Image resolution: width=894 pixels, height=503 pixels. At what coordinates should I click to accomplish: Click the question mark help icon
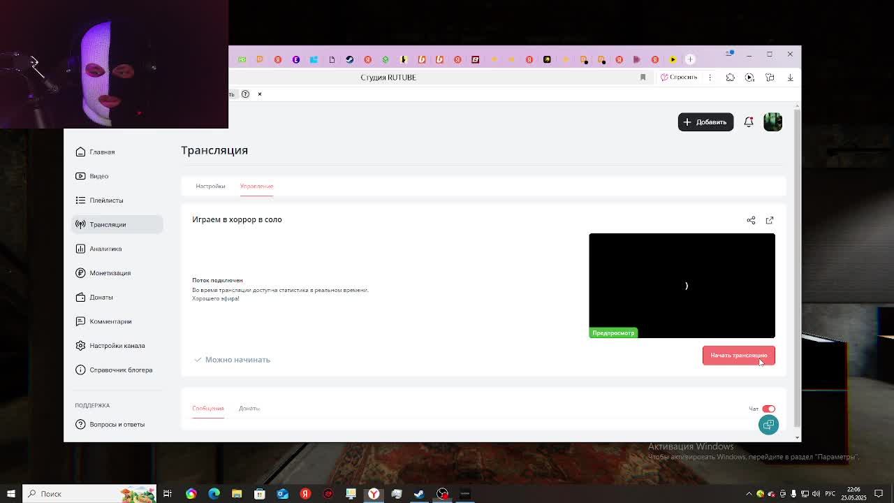245,94
